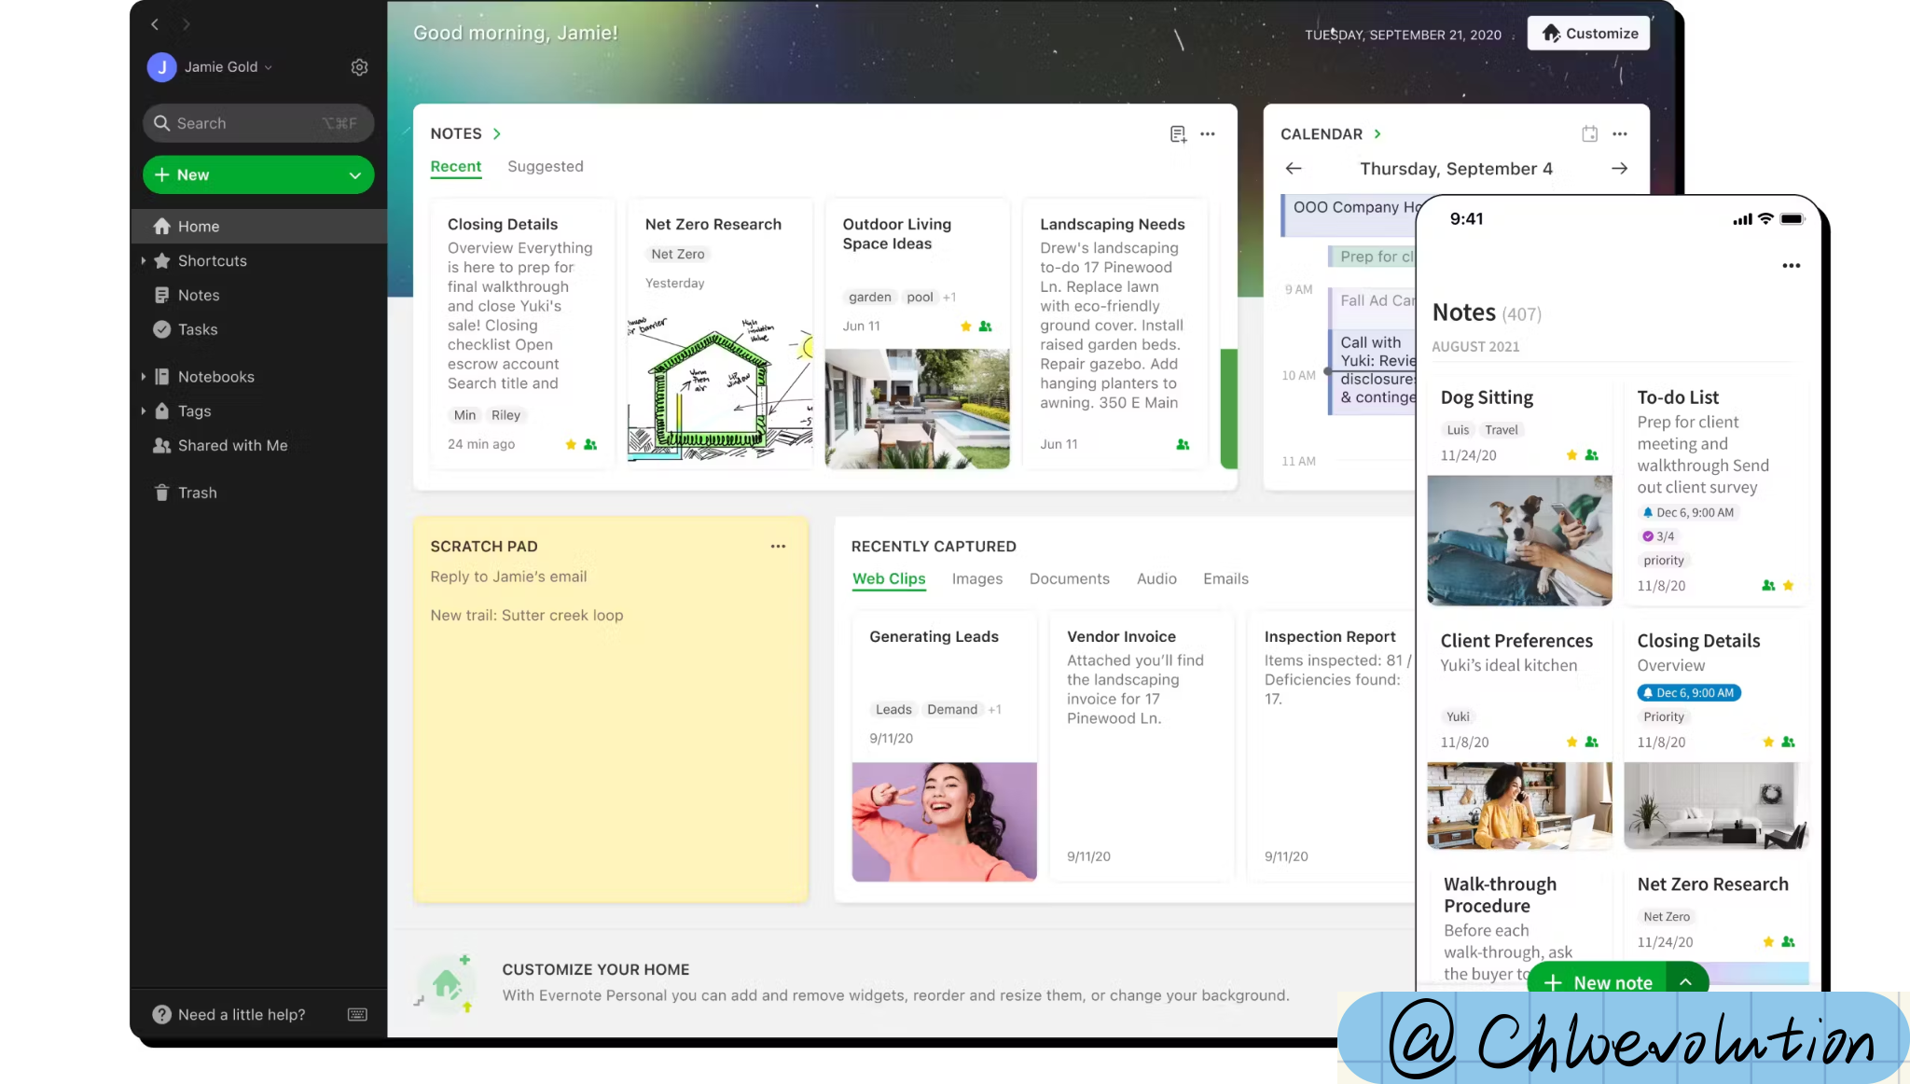Click star icon on Closing Details note card
The width and height of the screenshot is (1910, 1084).
click(571, 445)
